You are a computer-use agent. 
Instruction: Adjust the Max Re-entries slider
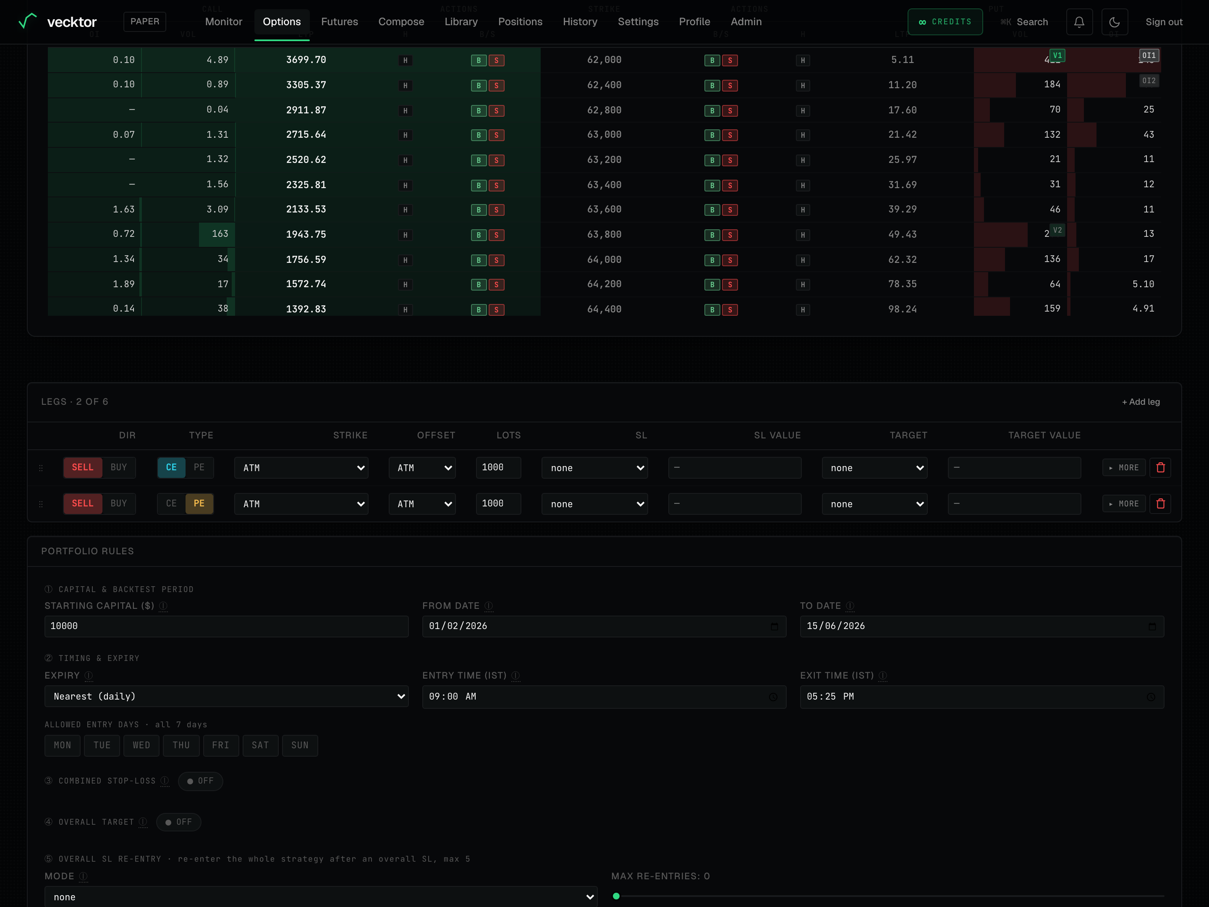point(887,897)
